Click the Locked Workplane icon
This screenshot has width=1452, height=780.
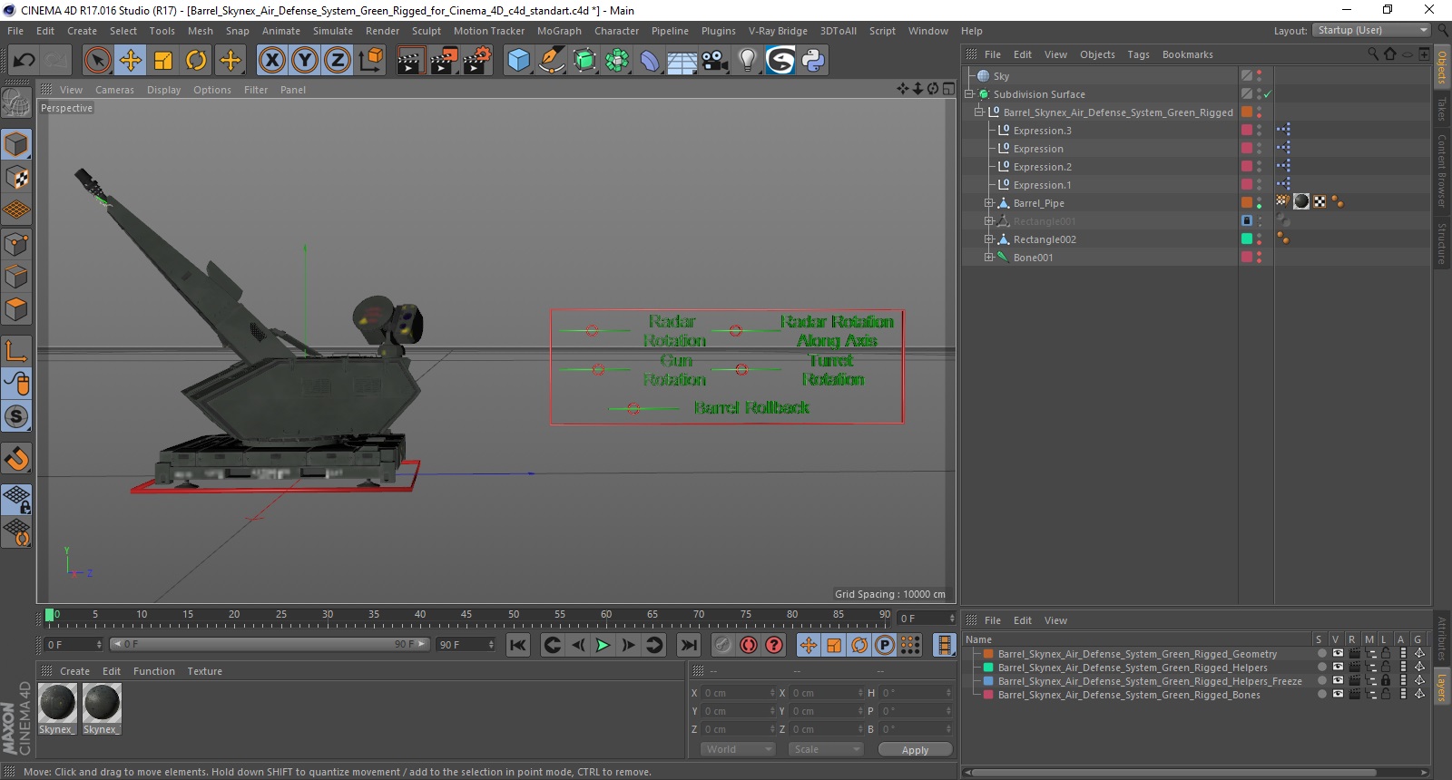point(16,499)
